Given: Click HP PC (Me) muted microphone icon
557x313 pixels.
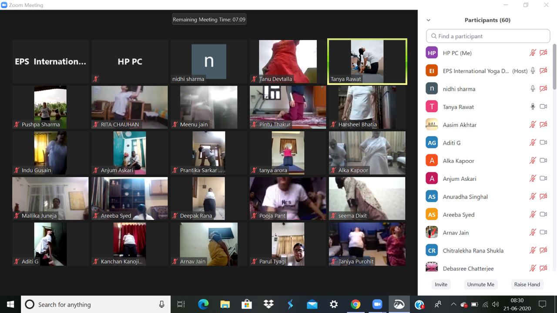Looking at the screenshot, I should (x=533, y=53).
